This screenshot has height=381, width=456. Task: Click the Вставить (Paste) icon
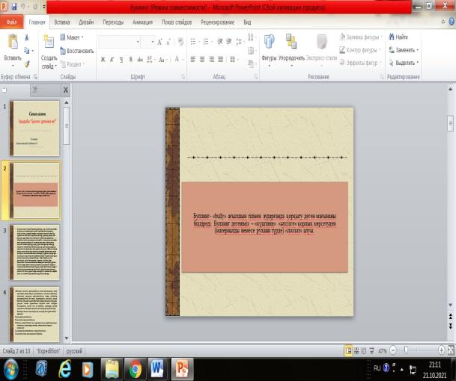pos(13,42)
